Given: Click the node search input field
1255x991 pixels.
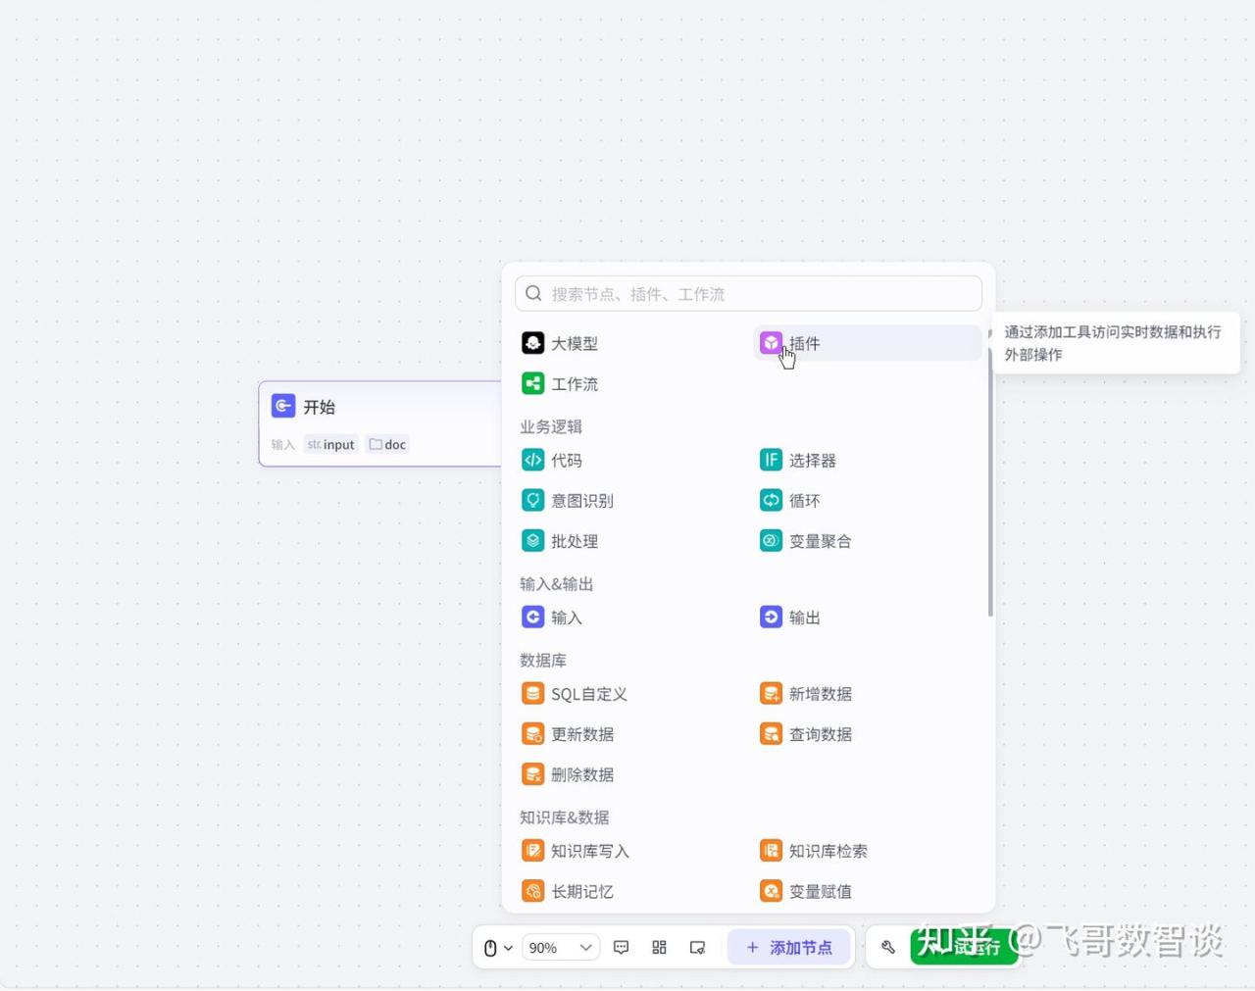Looking at the screenshot, I should click(x=755, y=294).
